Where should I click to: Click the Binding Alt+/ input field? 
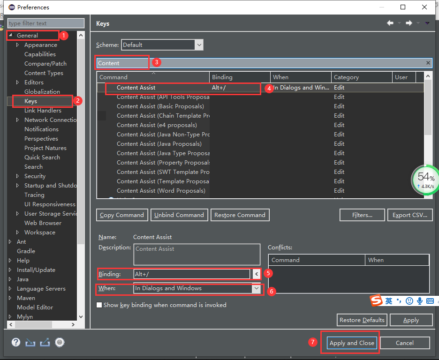point(192,274)
